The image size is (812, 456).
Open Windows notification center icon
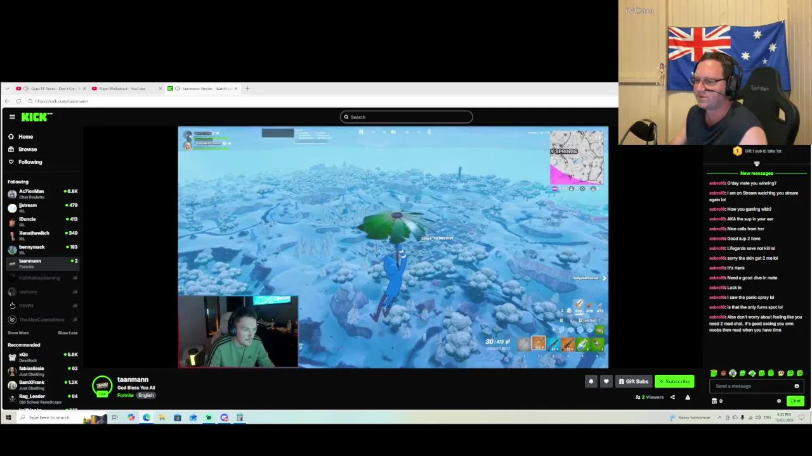click(802, 418)
